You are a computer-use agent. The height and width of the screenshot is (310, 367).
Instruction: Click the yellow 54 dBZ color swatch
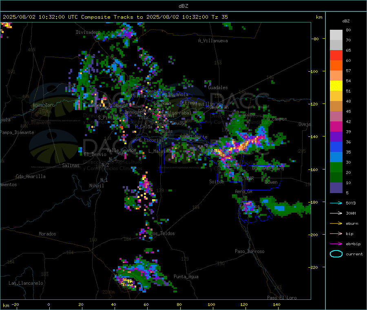click(x=336, y=86)
